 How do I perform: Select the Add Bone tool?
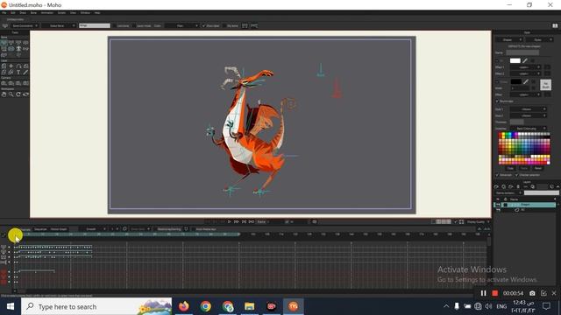[18, 43]
